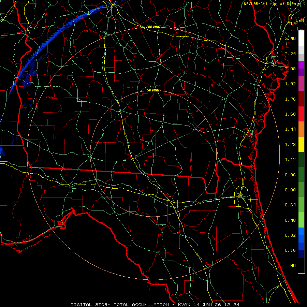Click the '14 JAN 26' date text
This screenshot has height=307, width=307.
tap(207, 305)
